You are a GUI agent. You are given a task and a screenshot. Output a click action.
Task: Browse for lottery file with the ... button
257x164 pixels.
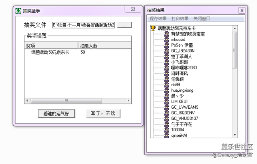[125, 25]
